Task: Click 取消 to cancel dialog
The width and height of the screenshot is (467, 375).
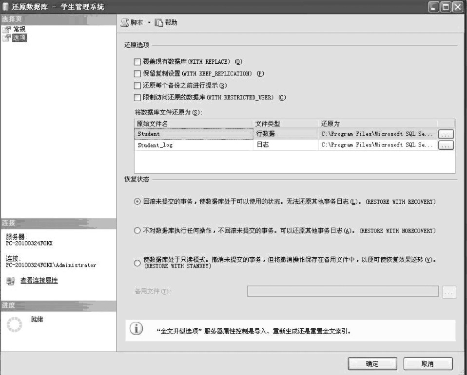Action: click(428, 364)
